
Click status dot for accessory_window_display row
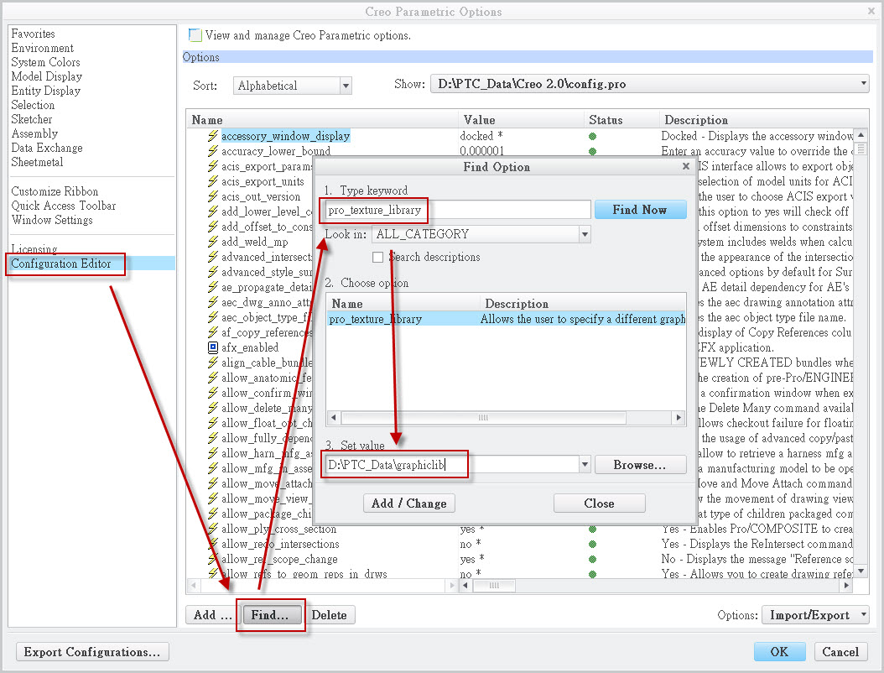click(593, 136)
